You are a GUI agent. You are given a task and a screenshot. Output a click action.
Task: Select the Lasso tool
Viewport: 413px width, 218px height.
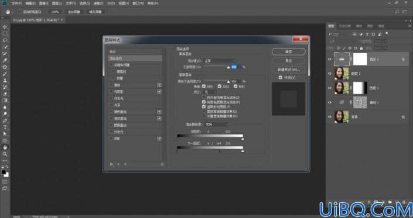click(5, 40)
